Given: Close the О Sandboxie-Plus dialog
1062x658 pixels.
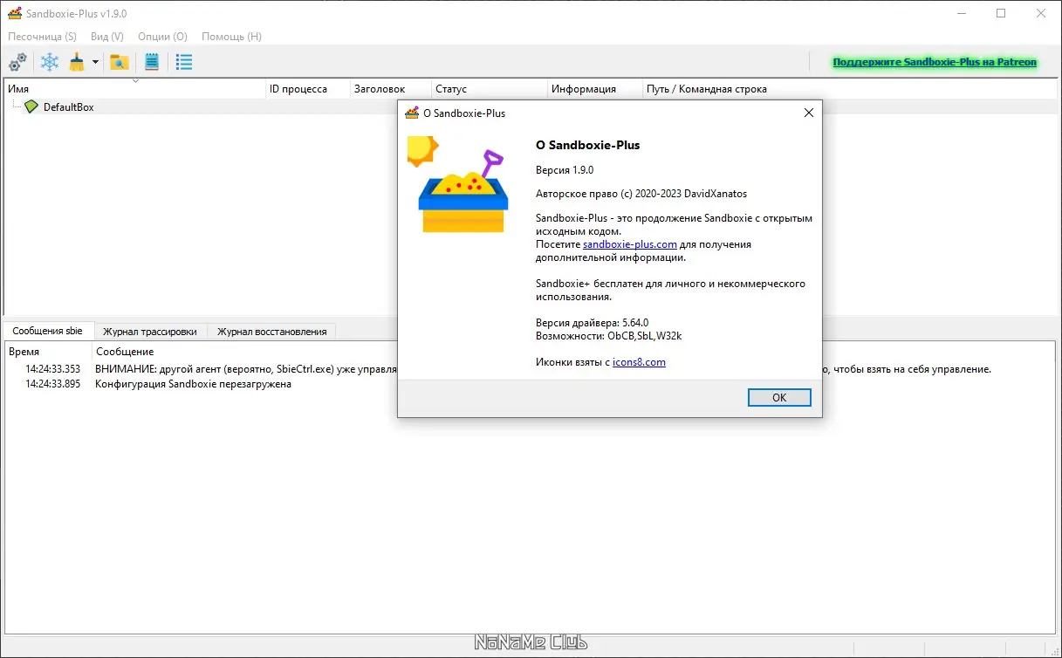Looking at the screenshot, I should pyautogui.click(x=809, y=113).
